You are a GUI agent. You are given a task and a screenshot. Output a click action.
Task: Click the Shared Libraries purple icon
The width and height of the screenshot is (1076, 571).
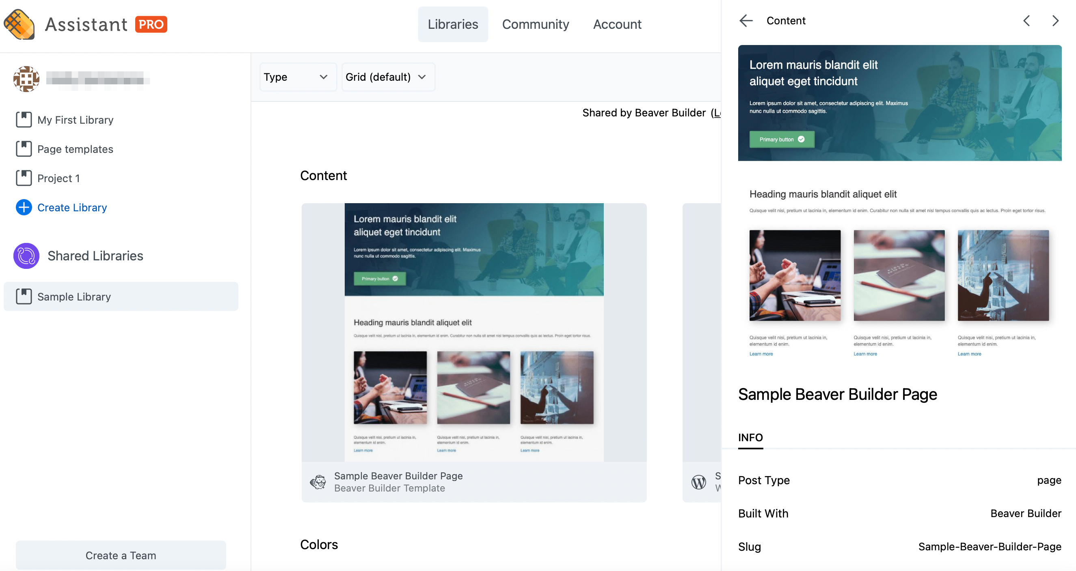click(26, 255)
